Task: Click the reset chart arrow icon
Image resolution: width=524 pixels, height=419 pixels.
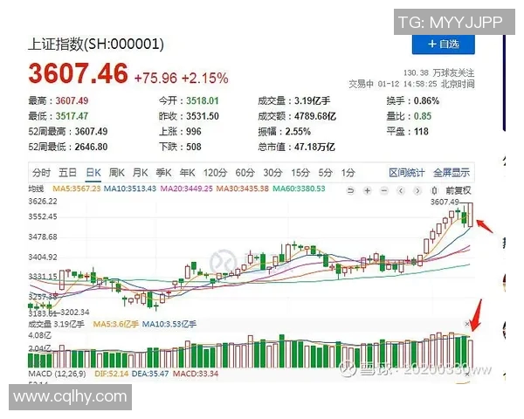Action: (350, 191)
